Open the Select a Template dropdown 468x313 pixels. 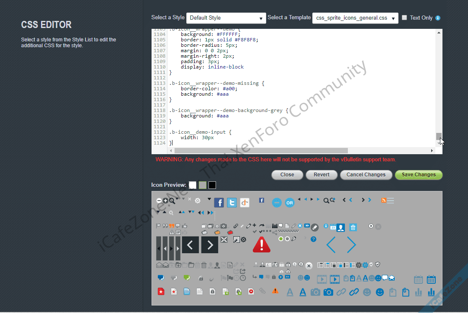pos(355,18)
